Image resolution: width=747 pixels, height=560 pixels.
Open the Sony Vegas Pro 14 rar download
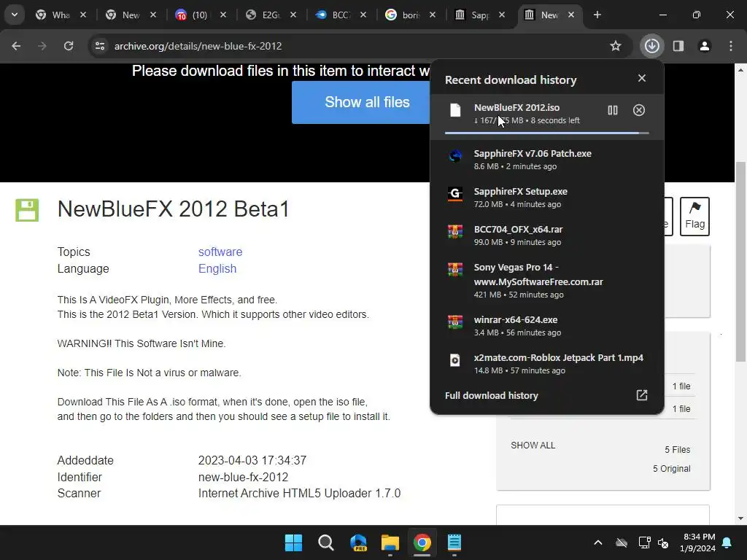click(547, 281)
